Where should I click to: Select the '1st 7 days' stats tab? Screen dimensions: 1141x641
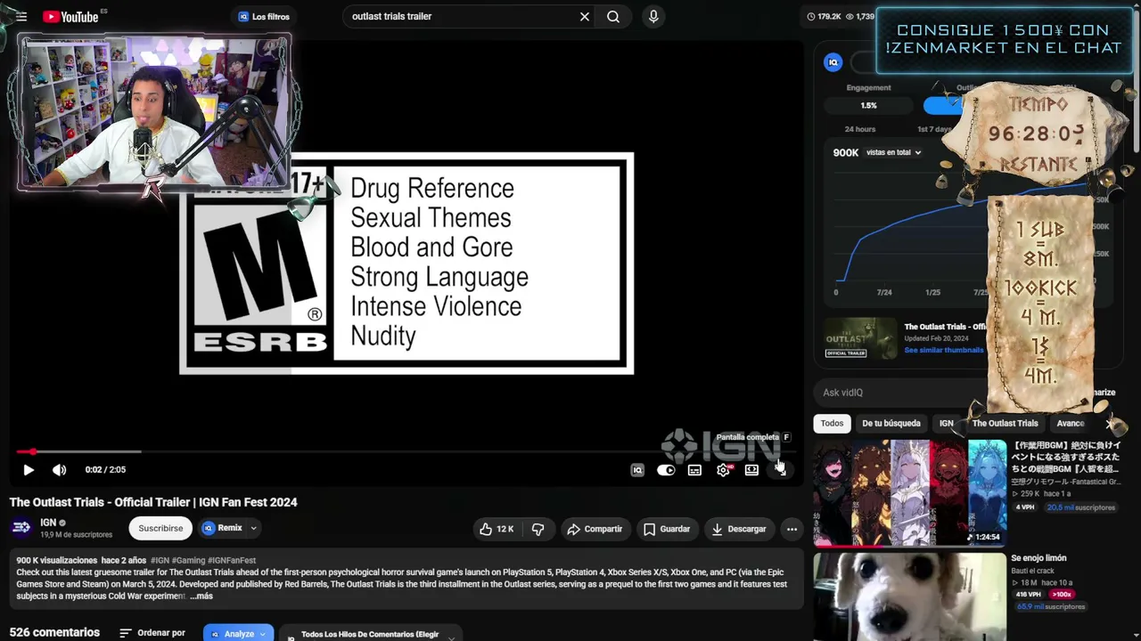pos(935,129)
